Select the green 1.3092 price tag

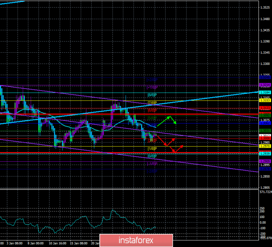tap(265, 115)
